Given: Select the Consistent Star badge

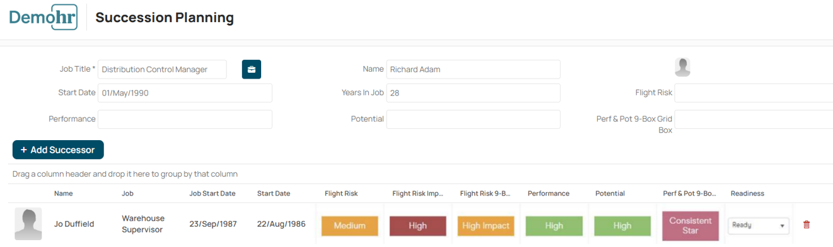Looking at the screenshot, I should [x=690, y=226].
